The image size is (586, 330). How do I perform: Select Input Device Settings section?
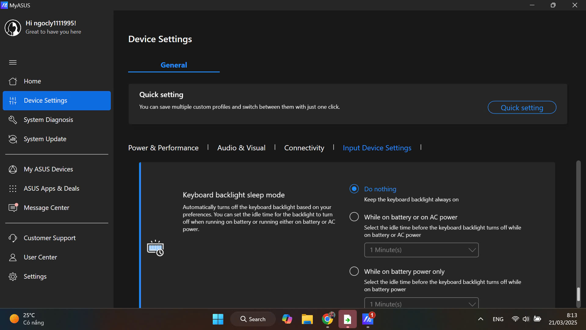(377, 148)
